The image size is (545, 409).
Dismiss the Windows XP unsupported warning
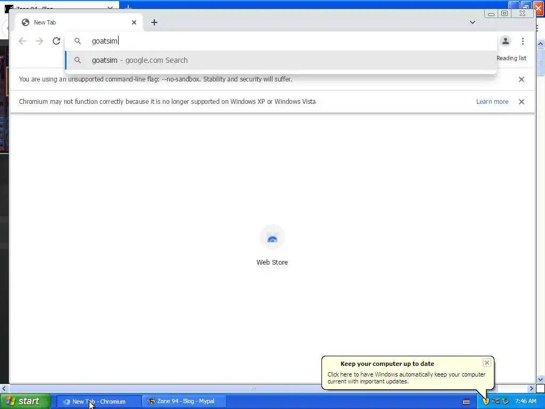pos(522,102)
